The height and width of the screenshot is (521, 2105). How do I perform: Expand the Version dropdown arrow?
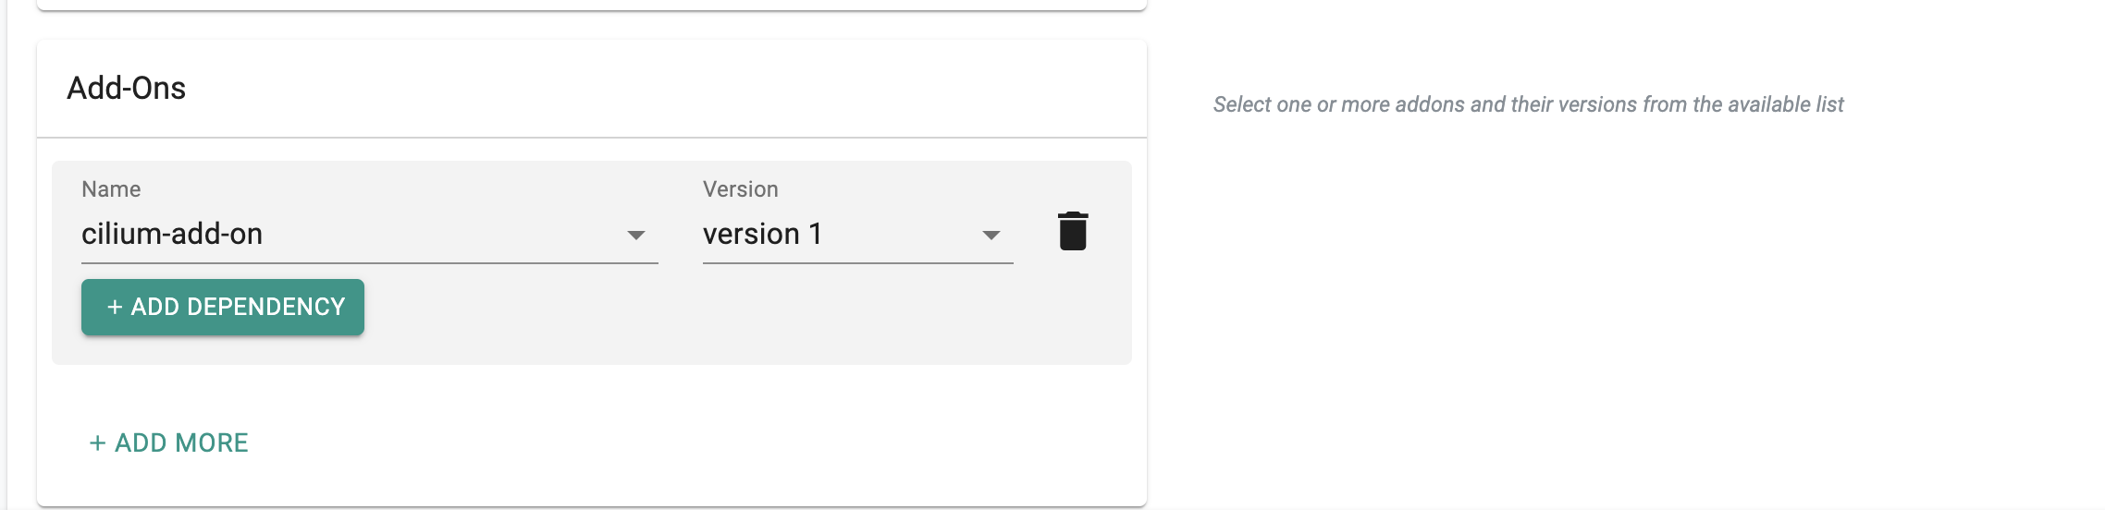[991, 235]
